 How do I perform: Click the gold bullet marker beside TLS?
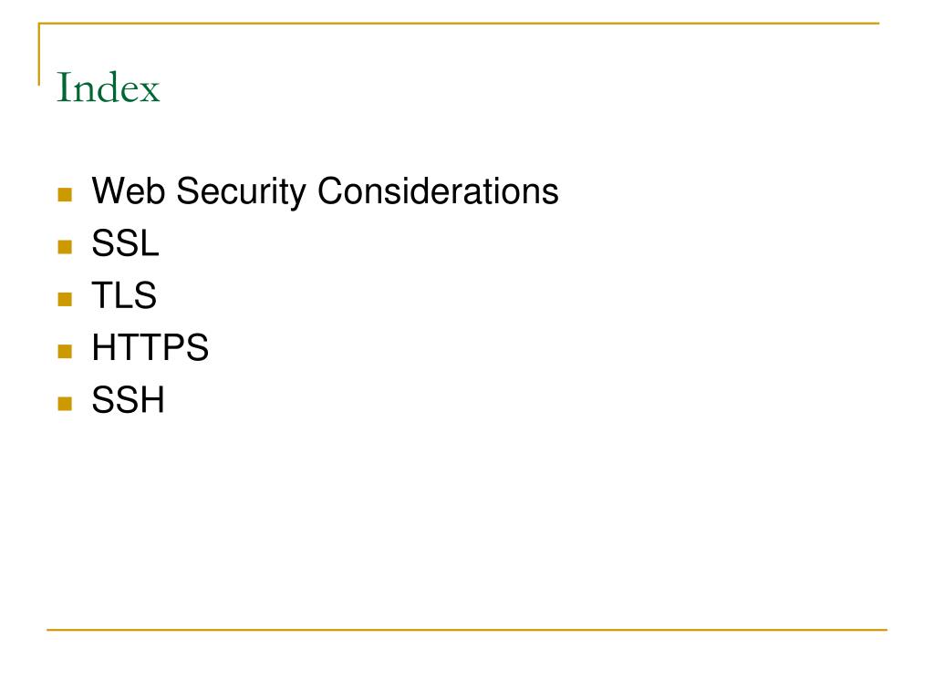(65, 299)
